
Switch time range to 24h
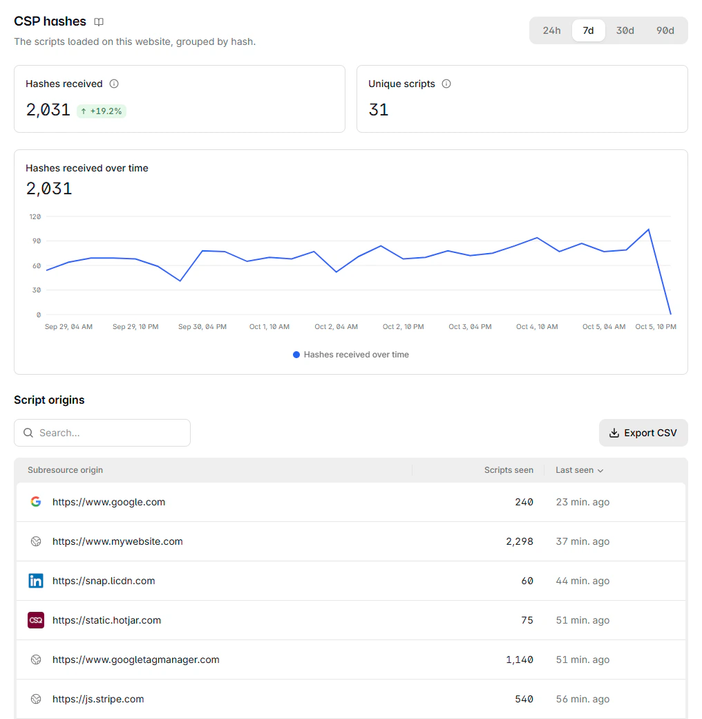click(x=551, y=30)
